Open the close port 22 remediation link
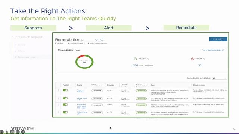This screenshot has width=239, height=134. tap(82, 99)
